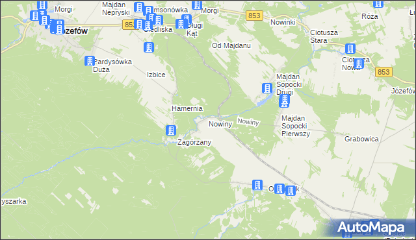
Task: Click the building marker left of Długi Kąt
Action: click(x=181, y=24)
